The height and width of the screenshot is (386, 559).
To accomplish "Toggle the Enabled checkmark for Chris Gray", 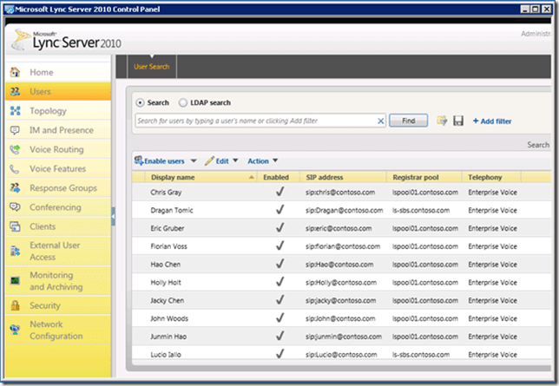I will [x=279, y=192].
